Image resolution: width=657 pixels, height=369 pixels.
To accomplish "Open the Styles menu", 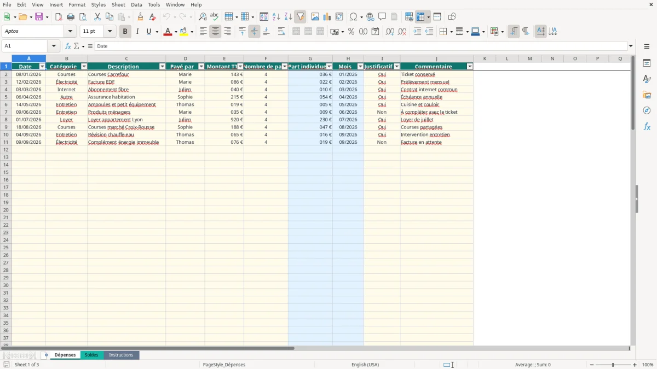I will 99,4.
